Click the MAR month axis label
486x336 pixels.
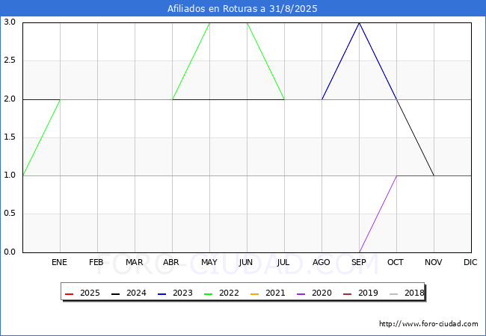pyautogui.click(x=134, y=262)
